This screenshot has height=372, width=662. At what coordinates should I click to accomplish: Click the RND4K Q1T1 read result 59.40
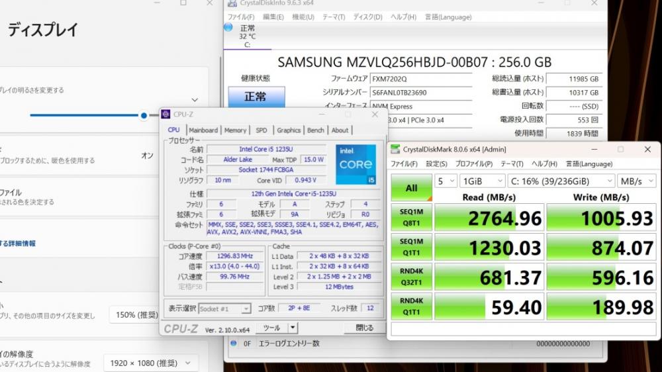tap(489, 306)
